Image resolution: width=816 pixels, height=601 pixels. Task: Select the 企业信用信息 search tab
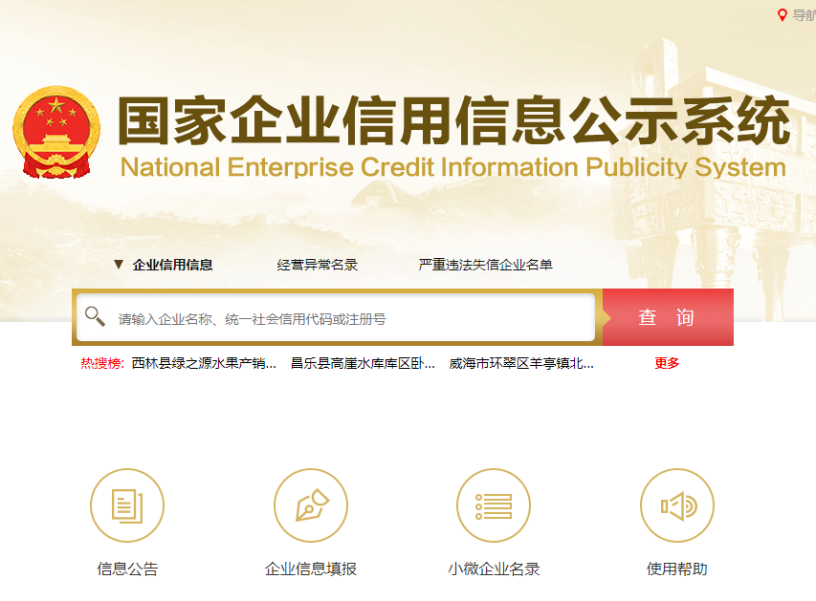pos(172,265)
